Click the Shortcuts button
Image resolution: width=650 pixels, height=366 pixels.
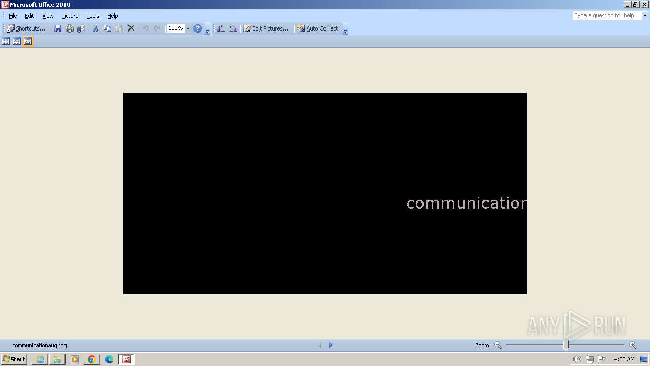tap(26, 28)
